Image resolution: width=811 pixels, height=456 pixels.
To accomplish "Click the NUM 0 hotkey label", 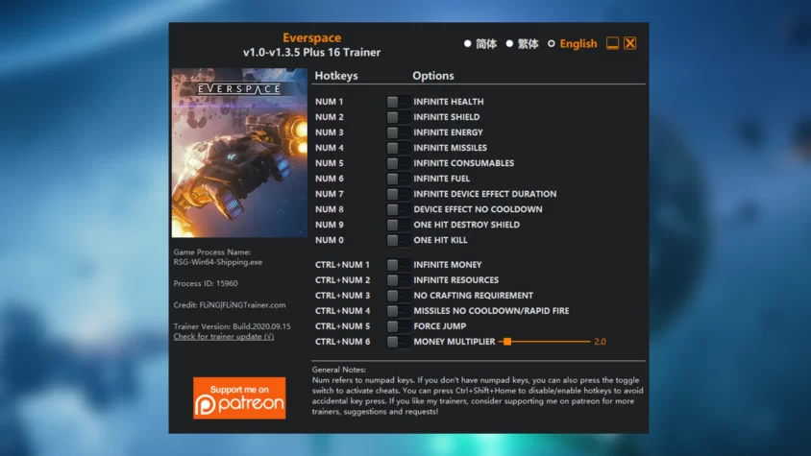I will [x=329, y=240].
